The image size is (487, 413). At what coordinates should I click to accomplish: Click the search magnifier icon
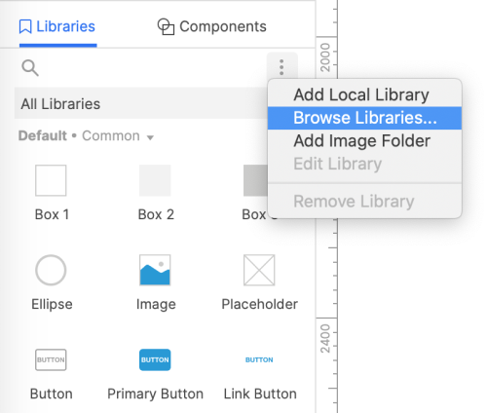tap(30, 68)
